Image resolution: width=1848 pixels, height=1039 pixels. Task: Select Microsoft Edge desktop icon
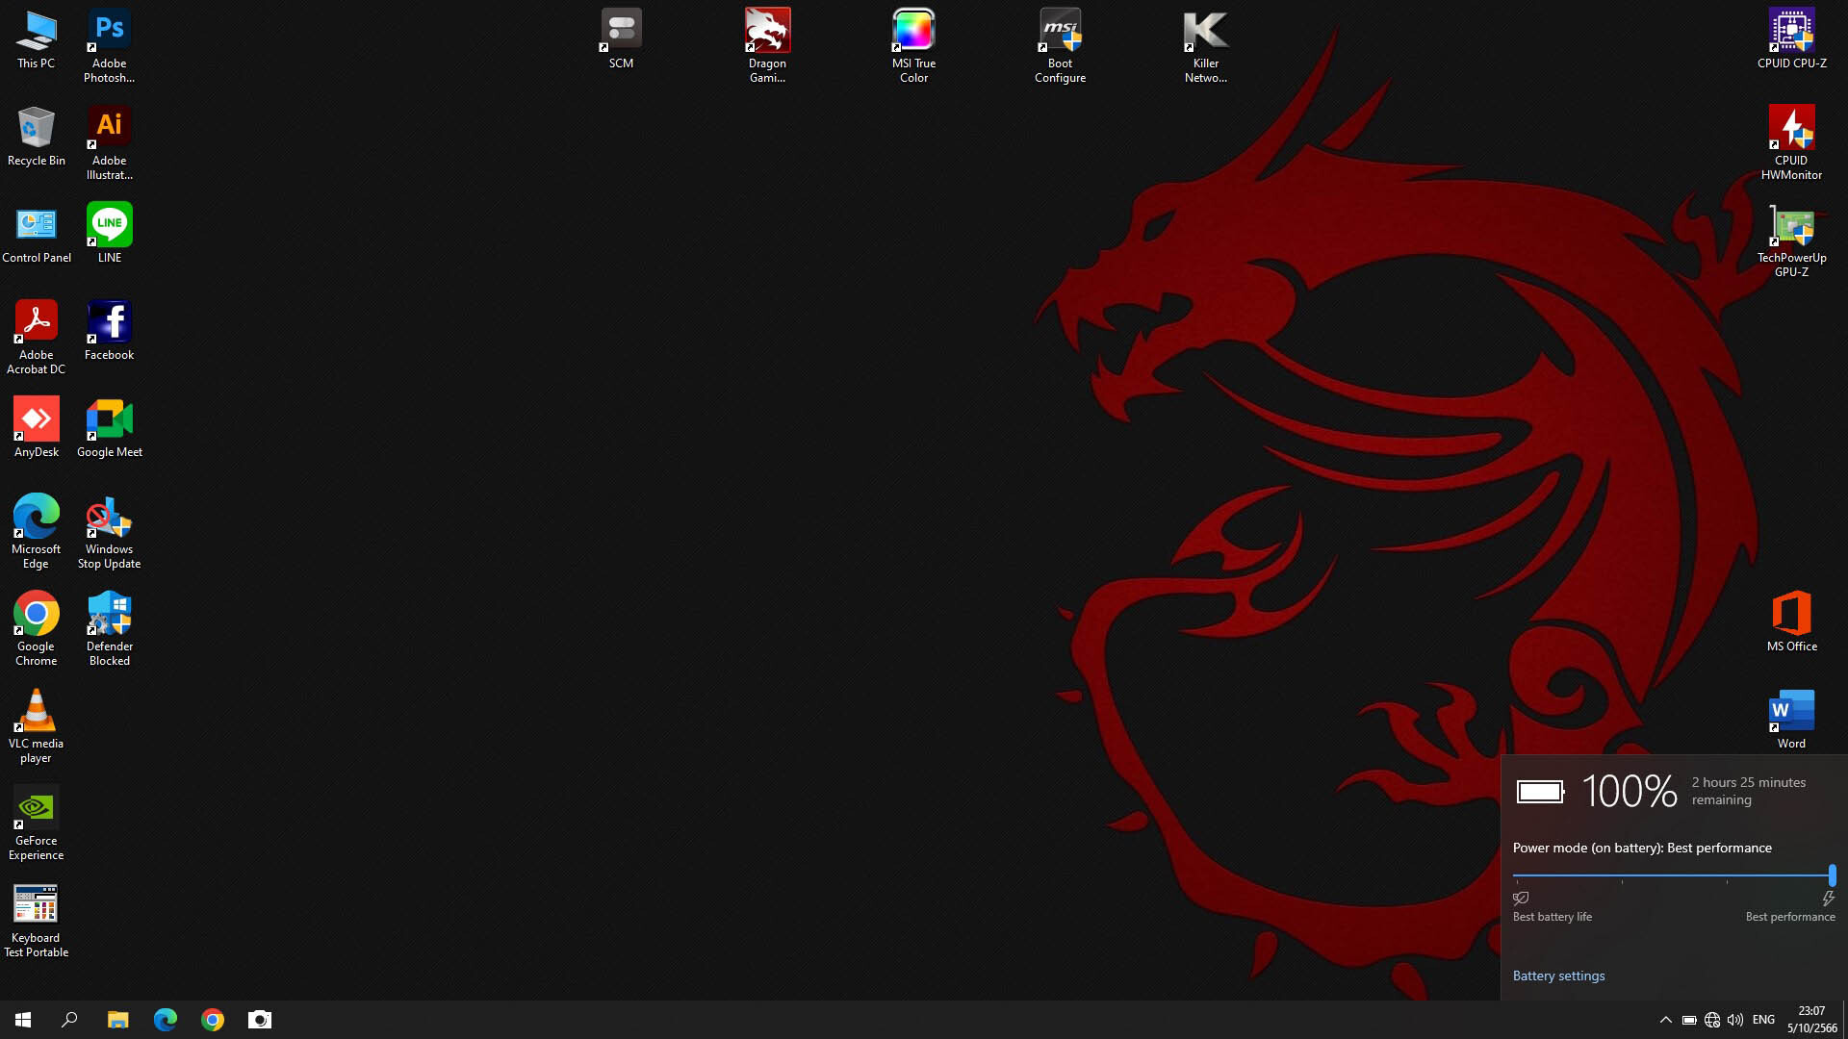coord(36,532)
